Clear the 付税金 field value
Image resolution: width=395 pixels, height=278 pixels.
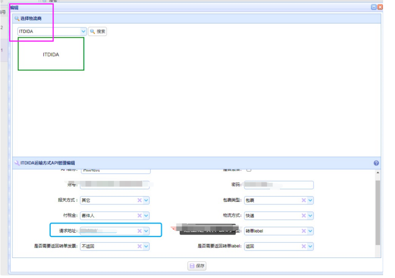pyautogui.click(x=139, y=215)
